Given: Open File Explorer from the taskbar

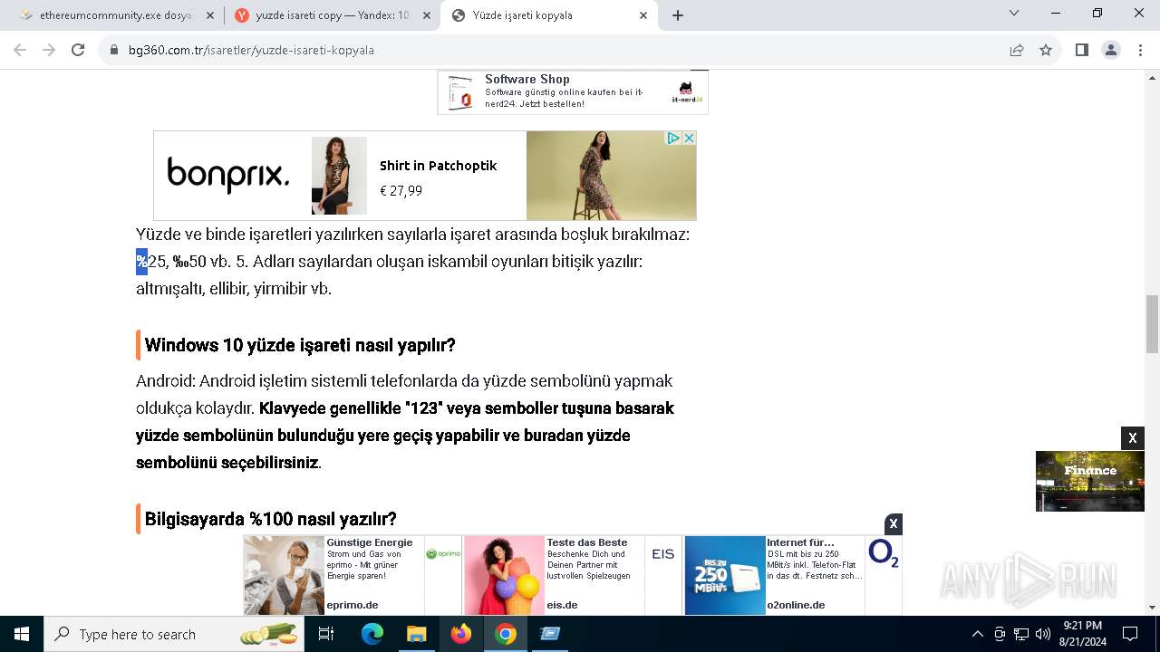Looking at the screenshot, I should click(x=416, y=634).
